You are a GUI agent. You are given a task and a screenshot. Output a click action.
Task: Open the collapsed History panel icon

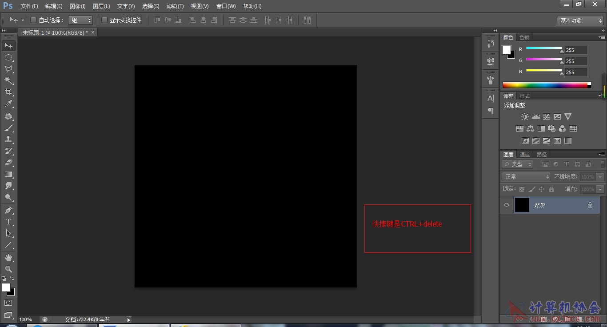coord(491,44)
